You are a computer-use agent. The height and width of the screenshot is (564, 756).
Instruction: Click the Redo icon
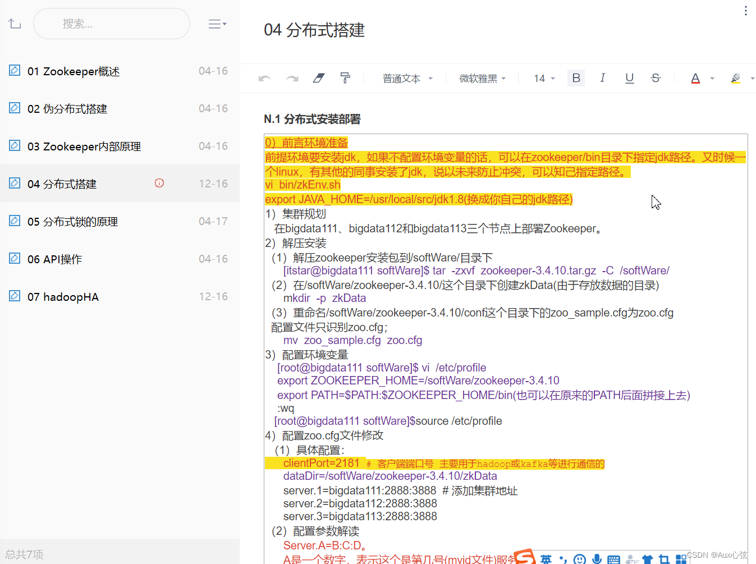[291, 78]
